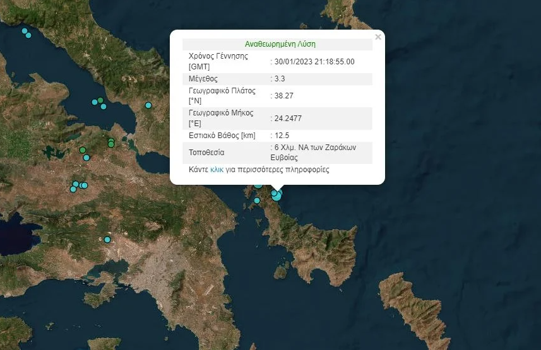Viewport: 541px width, 350px height.
Task: Click the 'Εστιακό Βάθος [km]' label
Action: click(222, 136)
